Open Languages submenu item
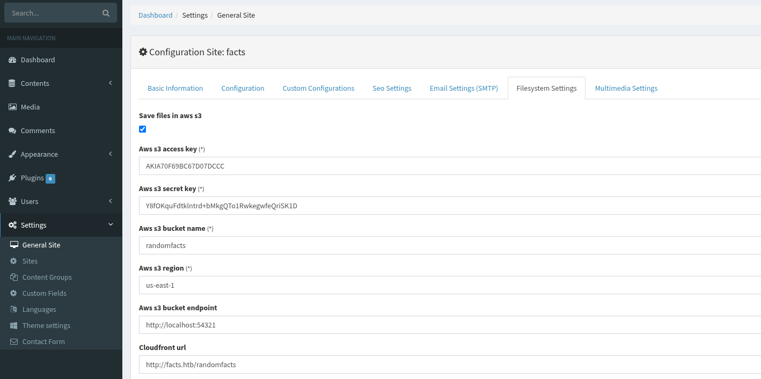This screenshot has width=761, height=379. pos(61,309)
